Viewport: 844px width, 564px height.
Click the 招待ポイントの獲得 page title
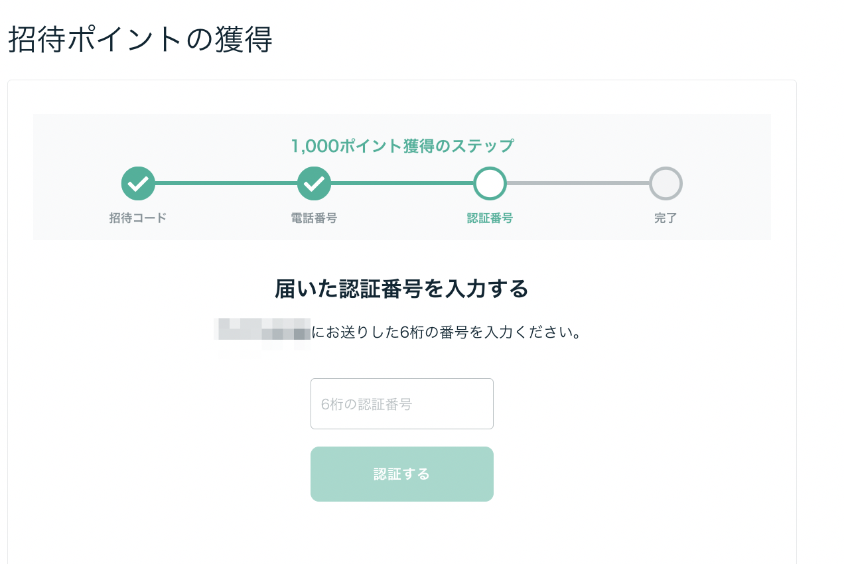(x=140, y=40)
